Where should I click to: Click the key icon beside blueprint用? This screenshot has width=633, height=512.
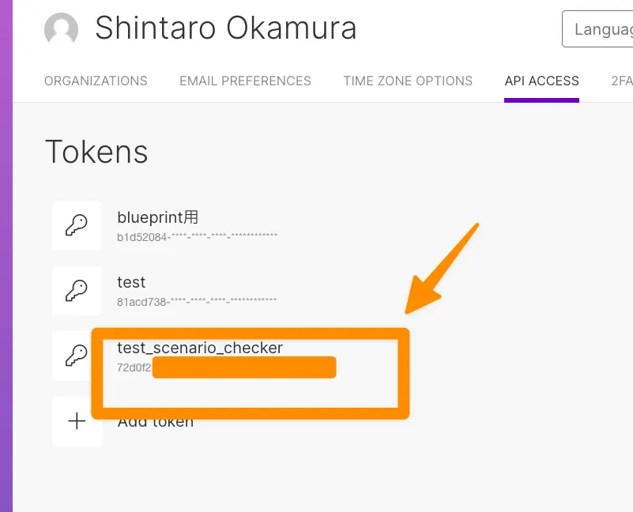(x=77, y=226)
